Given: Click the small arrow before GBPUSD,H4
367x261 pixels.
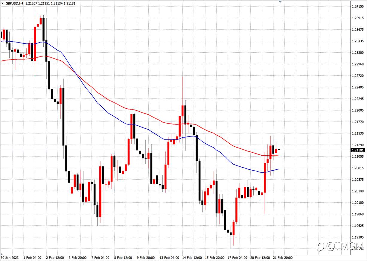Looking at the screenshot, I should [x=3, y=3].
